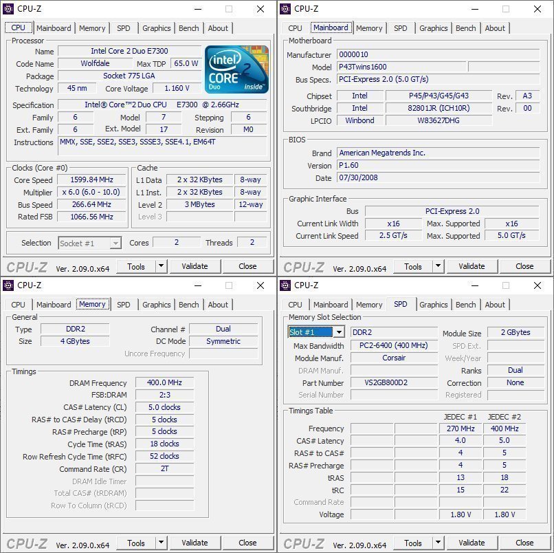Switch to Mainboard tab in the SPD-tab window

[331, 305]
